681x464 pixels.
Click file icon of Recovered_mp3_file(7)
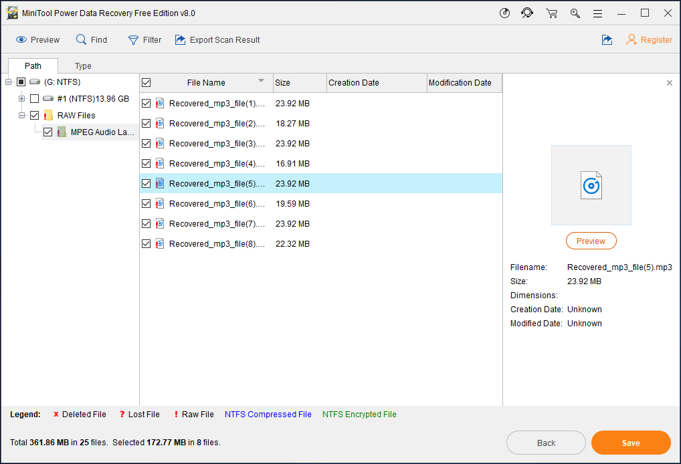[160, 223]
